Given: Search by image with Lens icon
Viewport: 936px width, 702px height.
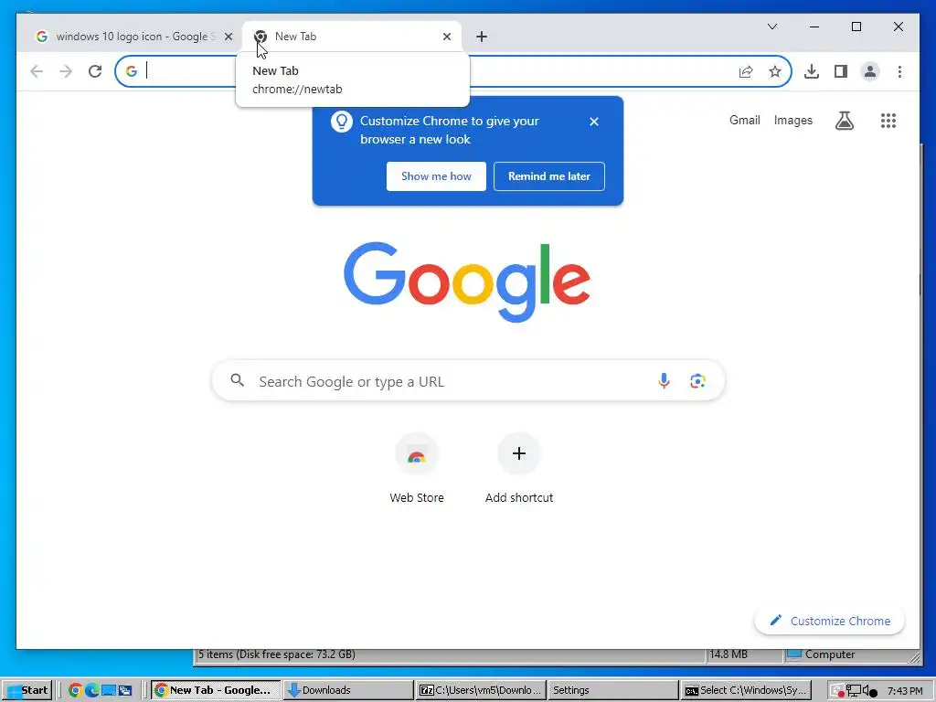Looking at the screenshot, I should pyautogui.click(x=697, y=381).
